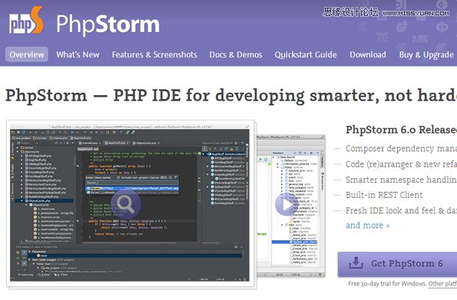Play the demo video with play button
457x300 pixels.
(286, 205)
